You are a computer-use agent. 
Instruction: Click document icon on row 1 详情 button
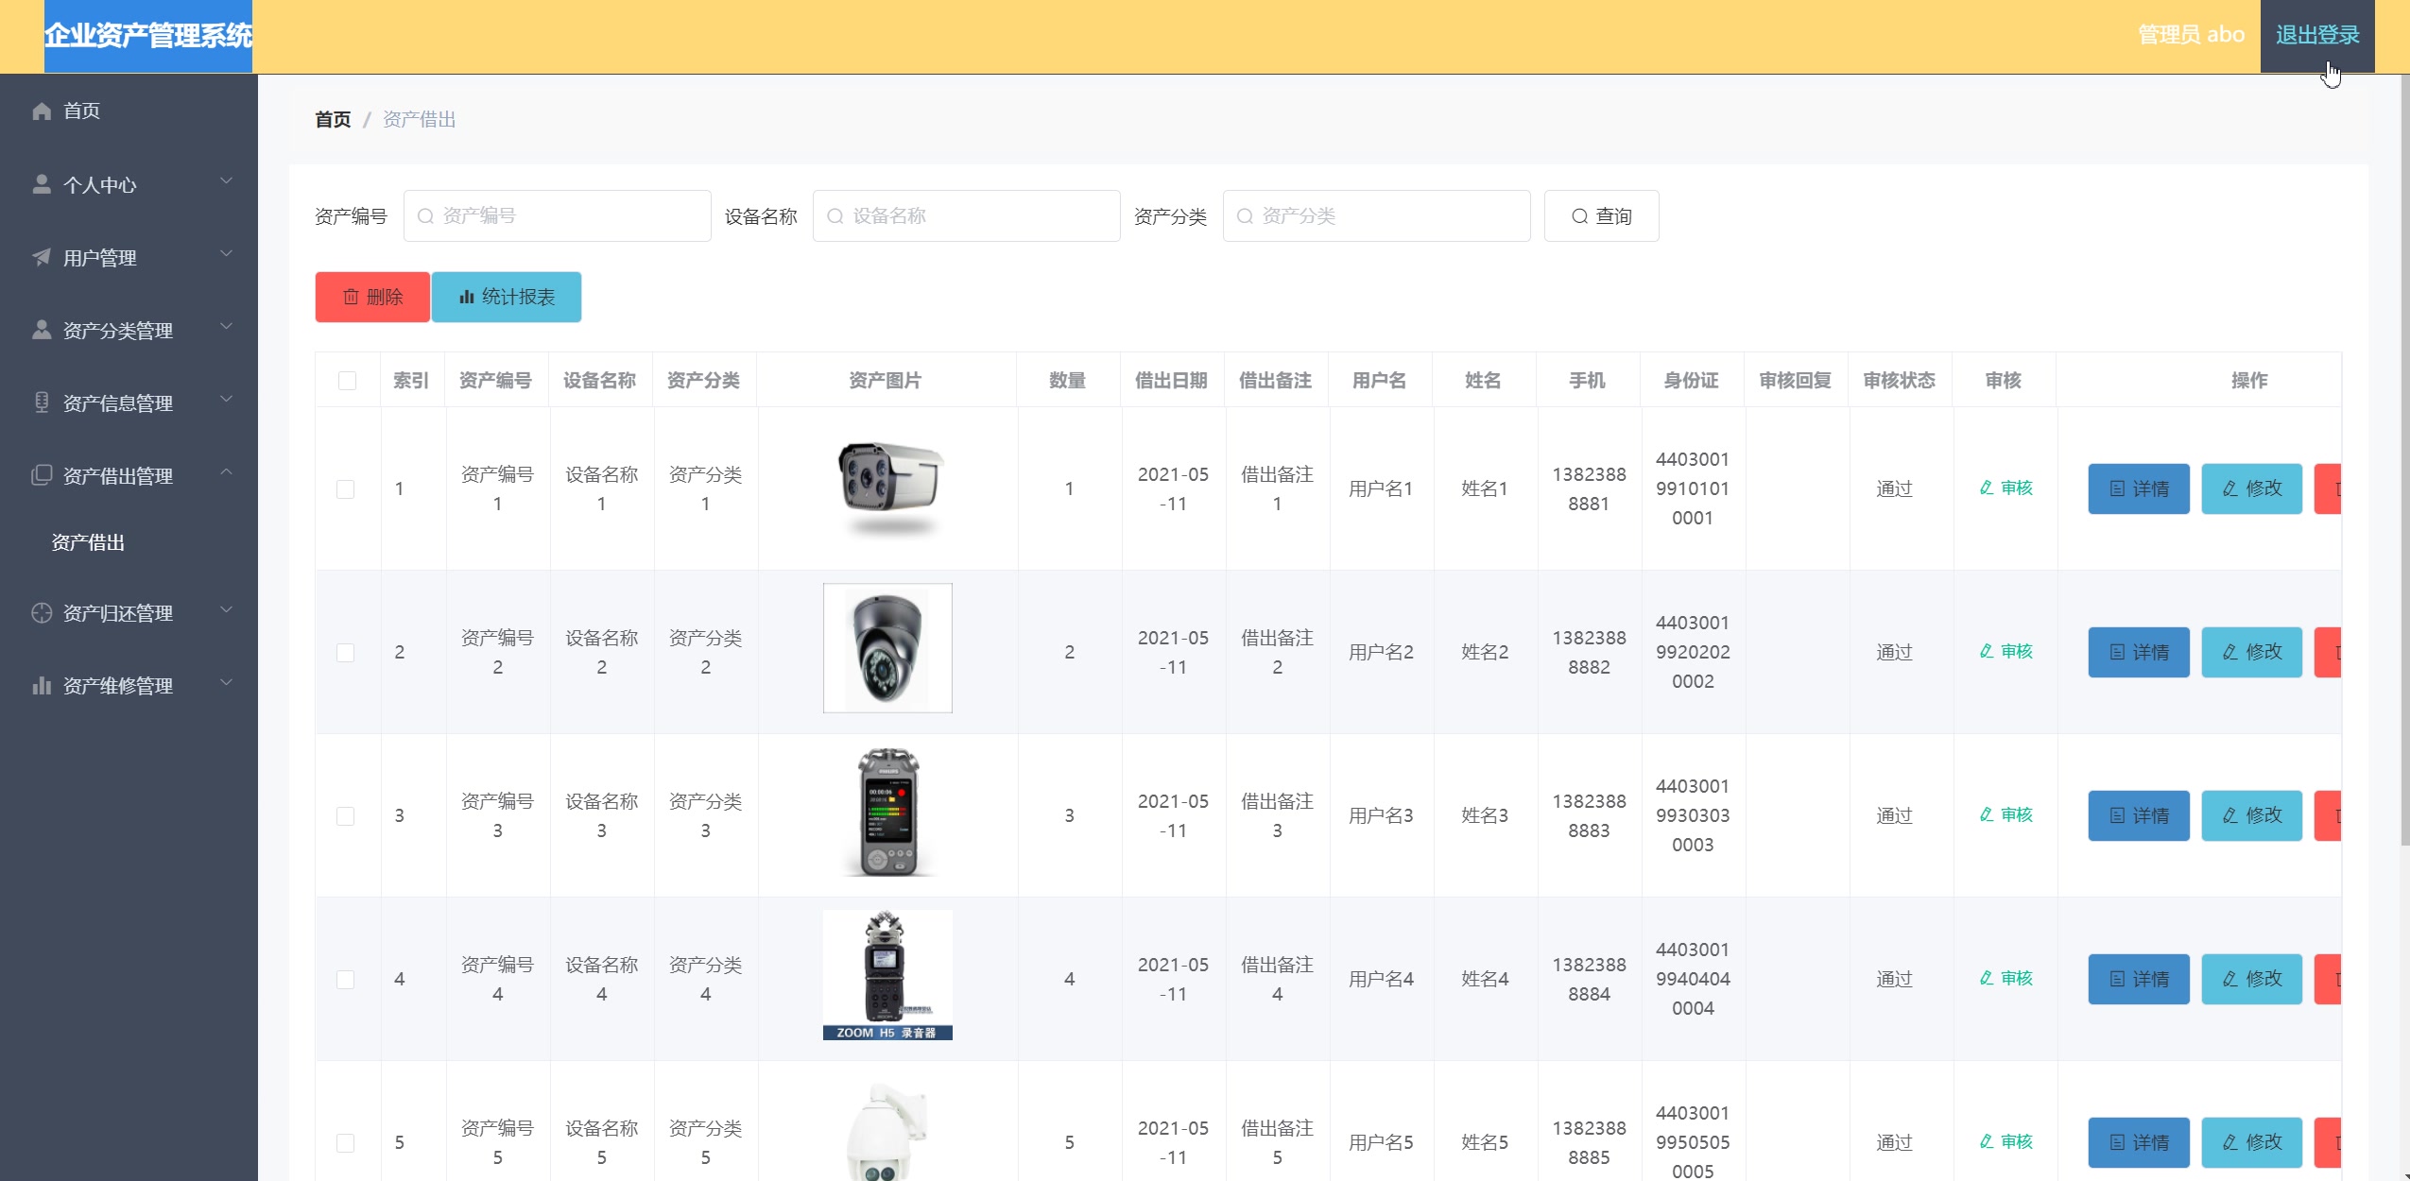[x=2117, y=488]
